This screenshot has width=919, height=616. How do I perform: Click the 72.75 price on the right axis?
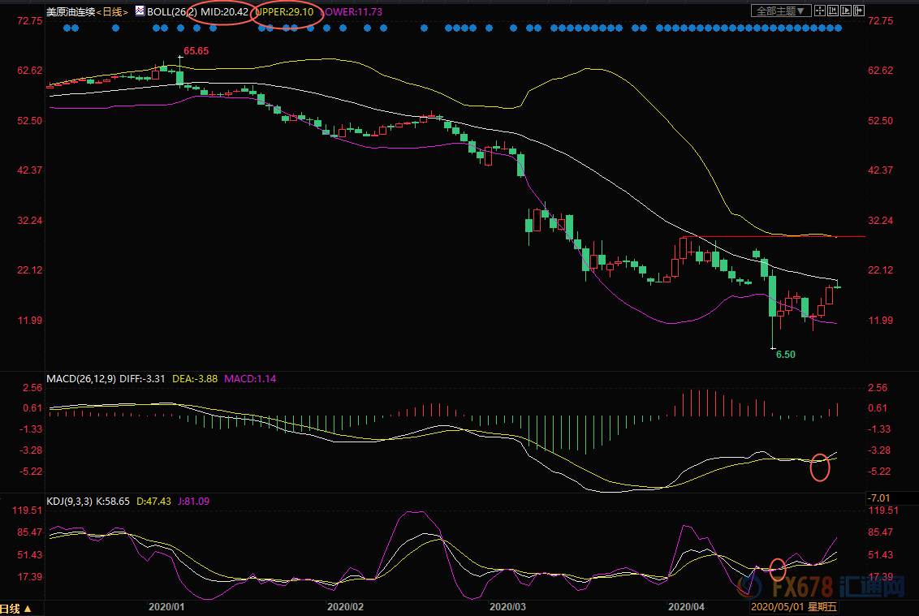(880, 20)
